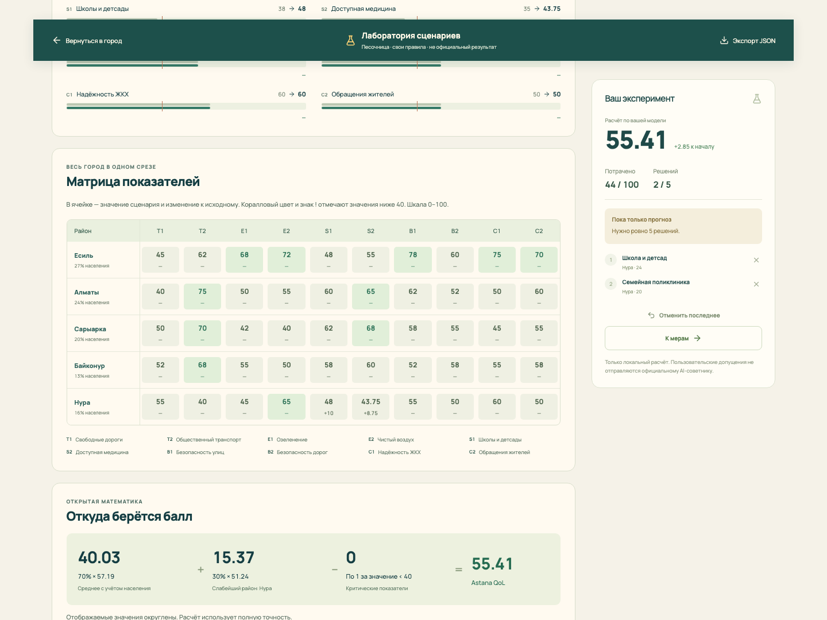Select the 70 cell in the Сарыарка row
This screenshot has width=827, height=620.
(202, 333)
